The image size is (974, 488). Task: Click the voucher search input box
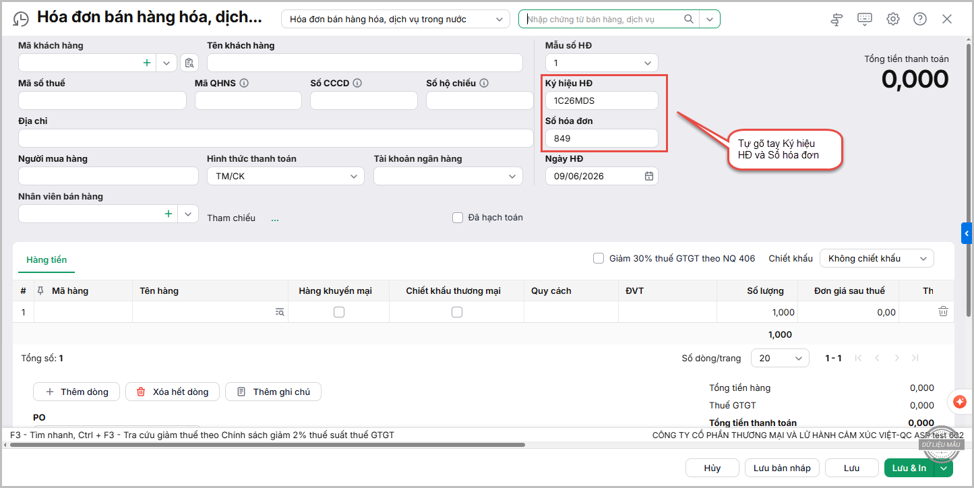click(x=603, y=19)
